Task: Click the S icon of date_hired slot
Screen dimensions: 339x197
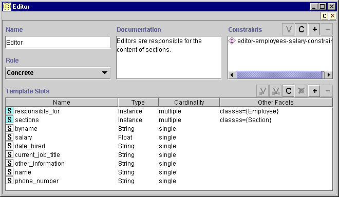Action: 10,146
